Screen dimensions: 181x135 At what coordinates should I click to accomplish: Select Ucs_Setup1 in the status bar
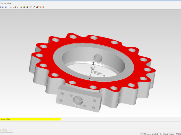tap(164, 133)
